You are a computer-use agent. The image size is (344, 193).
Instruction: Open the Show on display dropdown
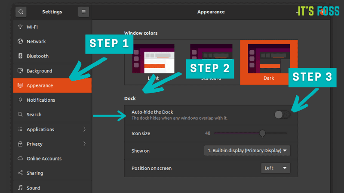[247, 151]
